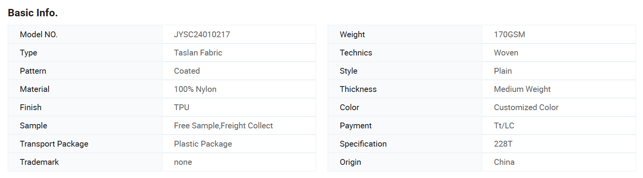
Task: Click the Plastic Package value
Action: tap(203, 144)
